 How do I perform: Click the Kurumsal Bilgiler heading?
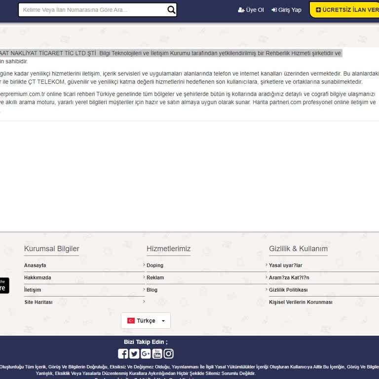click(51, 249)
